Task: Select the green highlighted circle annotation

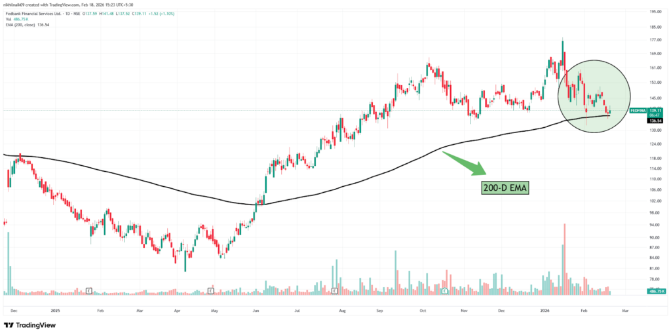Action: tap(594, 96)
